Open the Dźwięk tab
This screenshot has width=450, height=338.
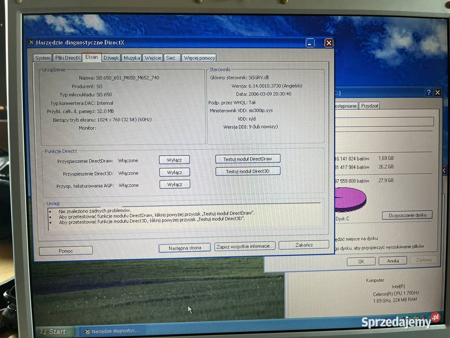click(x=111, y=58)
